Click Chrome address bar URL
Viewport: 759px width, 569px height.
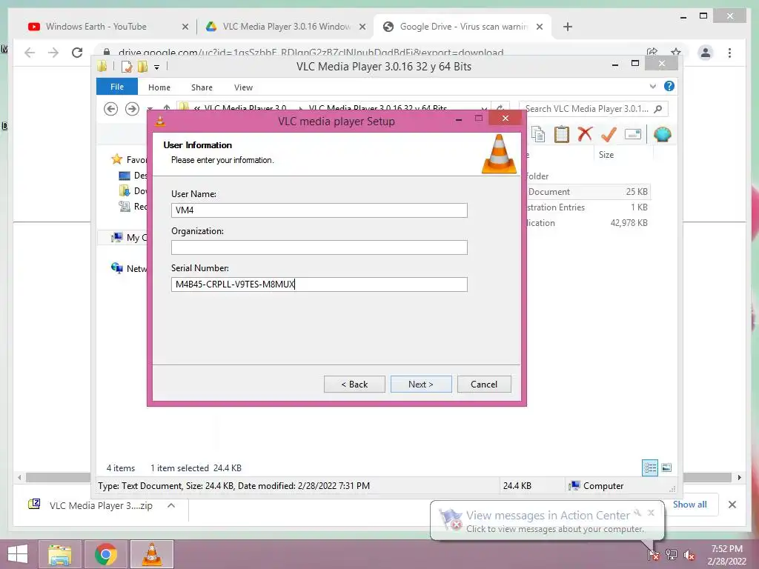(311, 53)
